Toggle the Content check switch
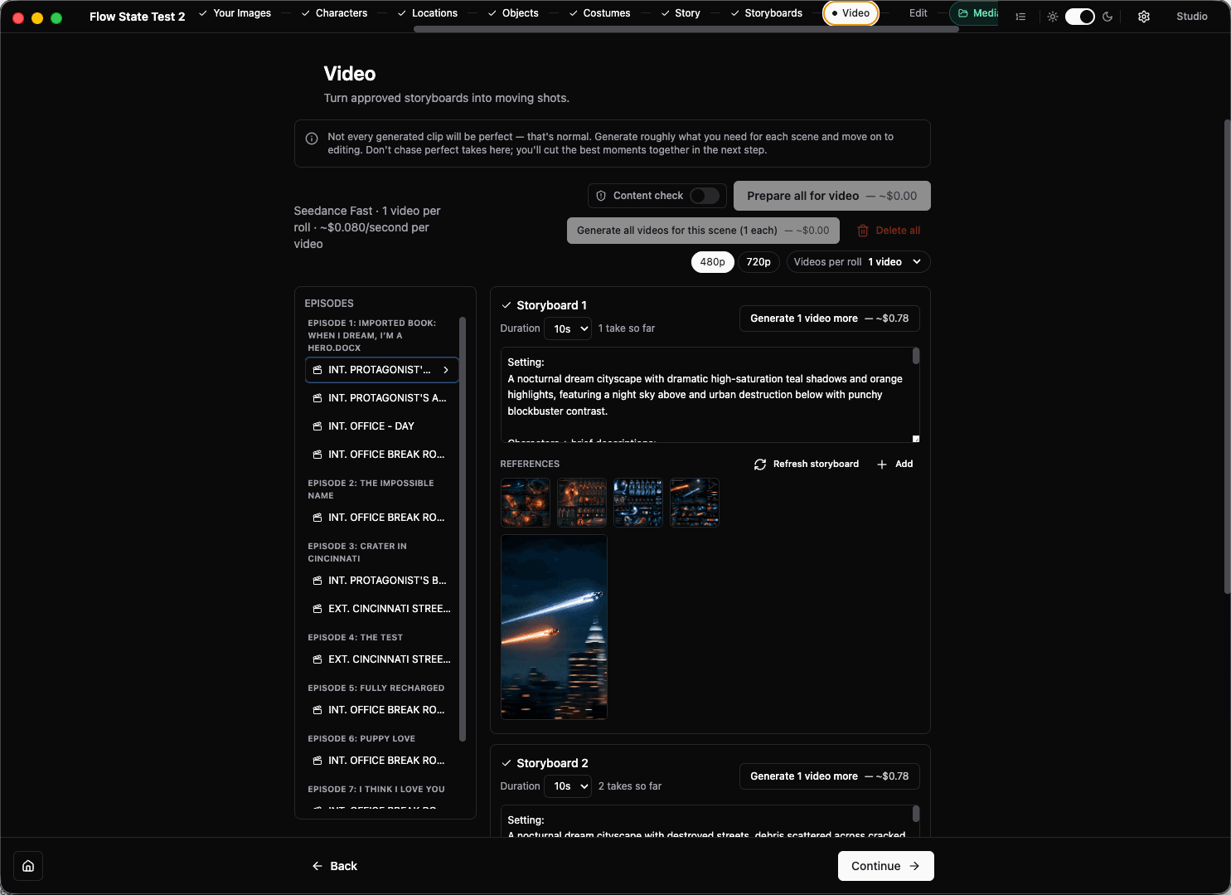 click(x=705, y=196)
